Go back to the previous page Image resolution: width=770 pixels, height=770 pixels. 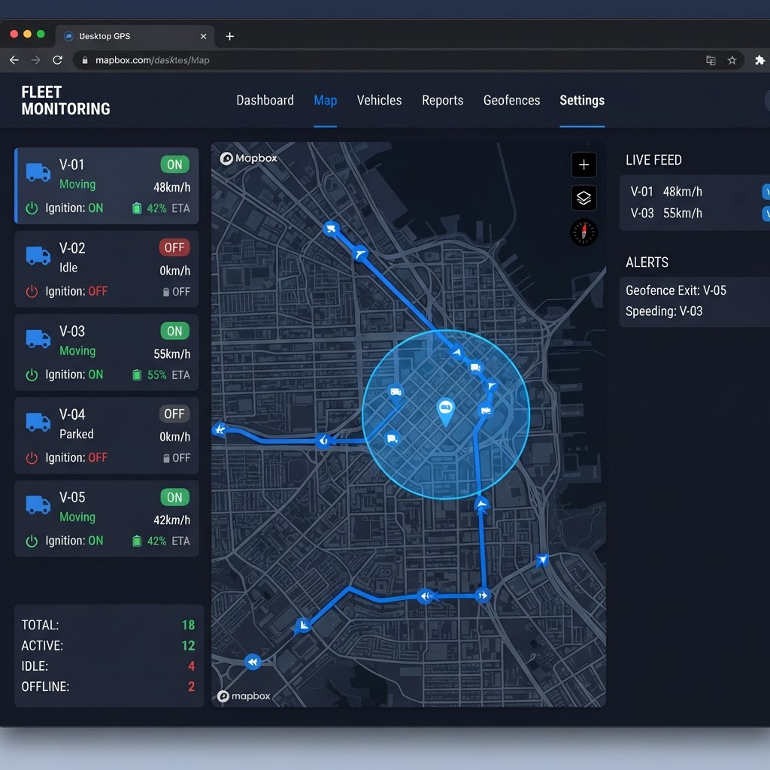click(14, 60)
